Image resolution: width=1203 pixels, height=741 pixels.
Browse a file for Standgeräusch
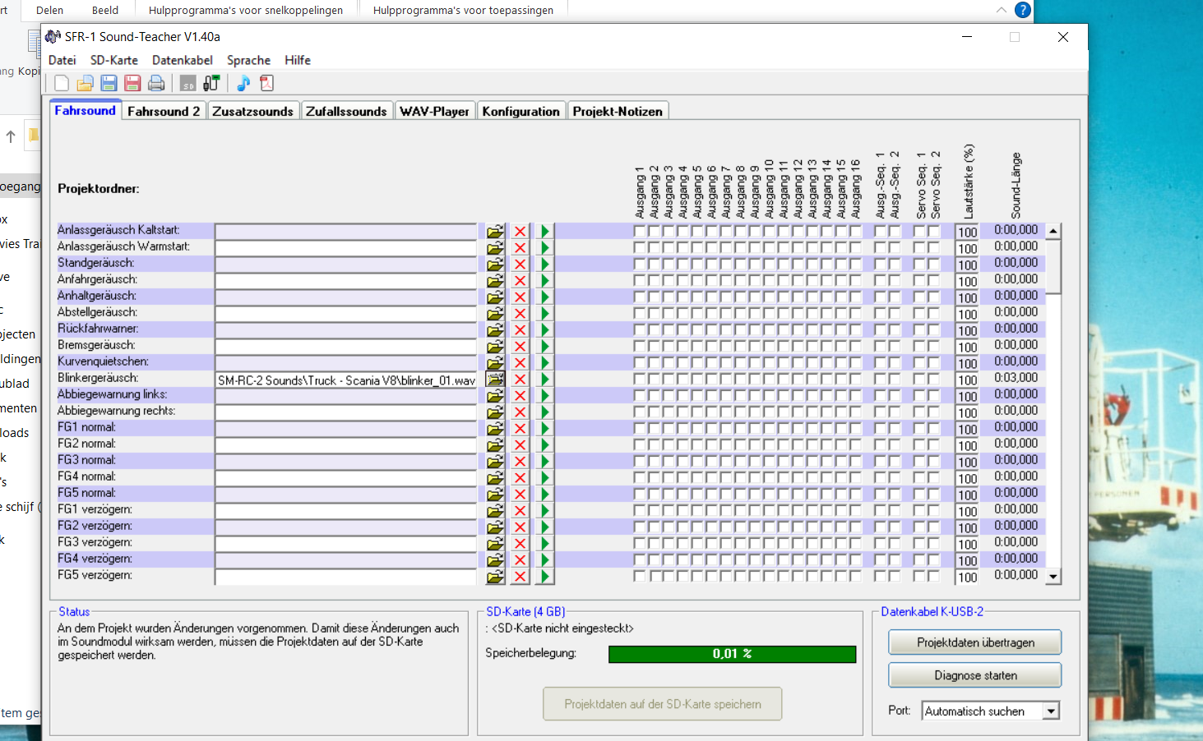(x=495, y=265)
